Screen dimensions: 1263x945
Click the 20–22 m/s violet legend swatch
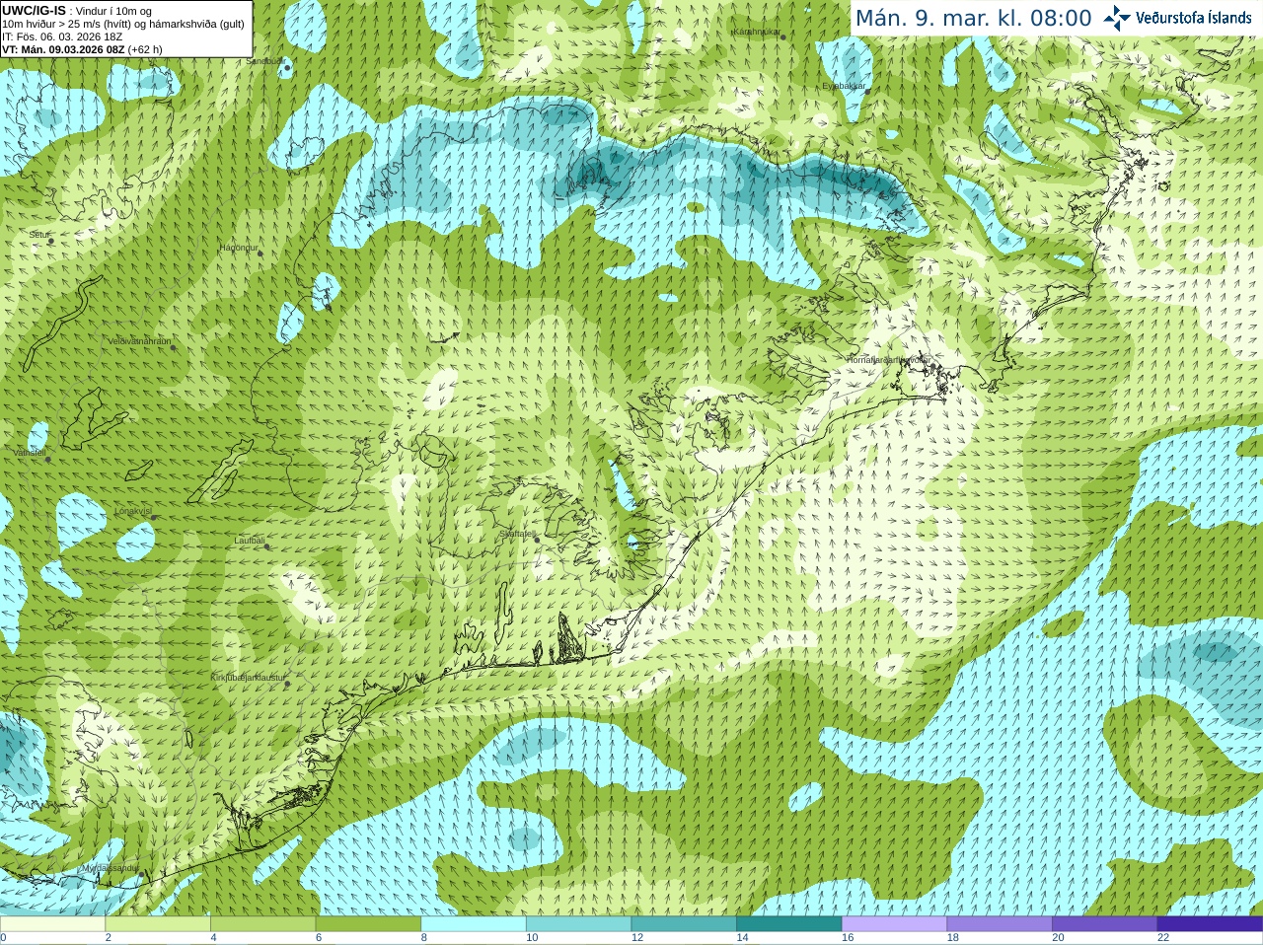(1105, 924)
